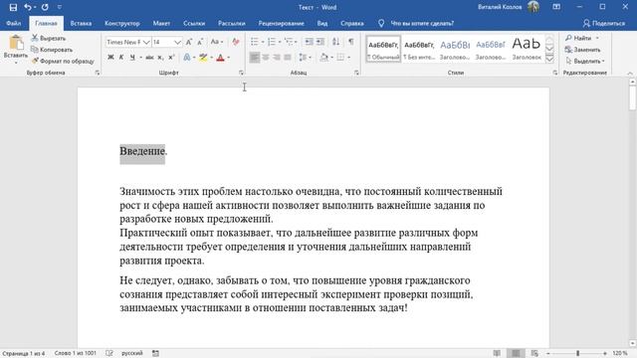Apply the large Заголовок title style
The height and width of the screenshot is (358, 637).
(x=527, y=49)
